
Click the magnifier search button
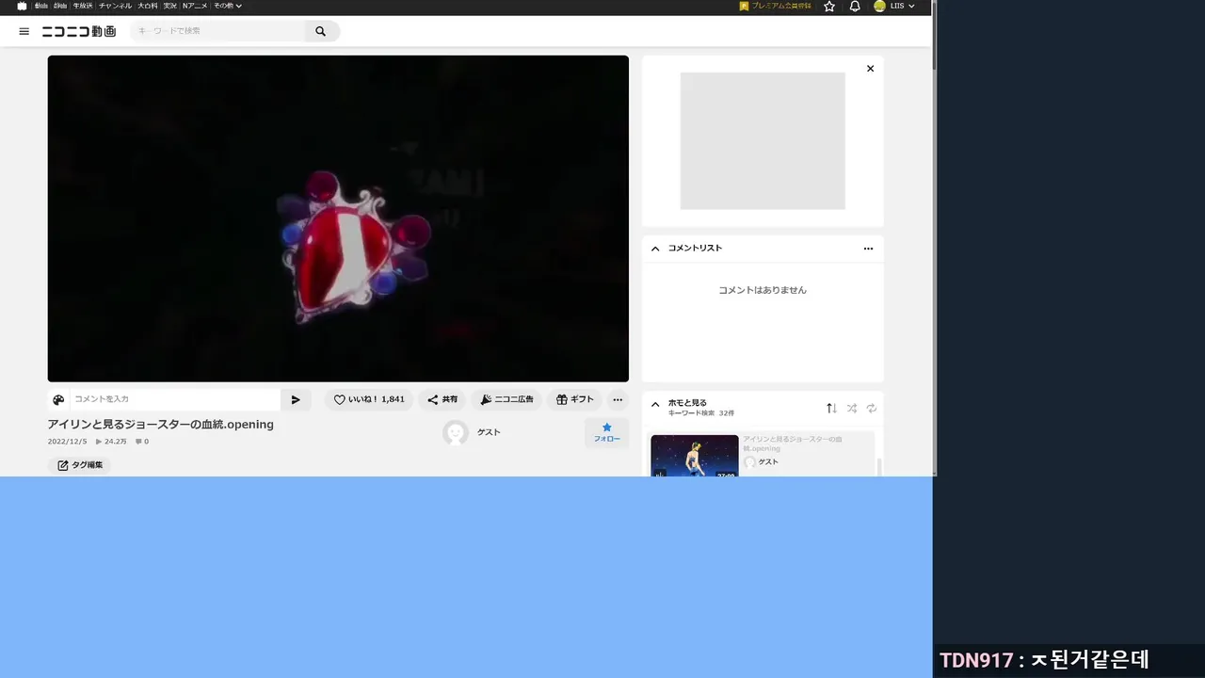pyautogui.click(x=321, y=31)
